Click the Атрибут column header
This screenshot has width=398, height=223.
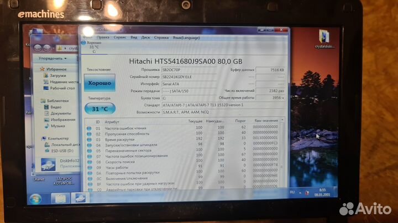coord(112,122)
